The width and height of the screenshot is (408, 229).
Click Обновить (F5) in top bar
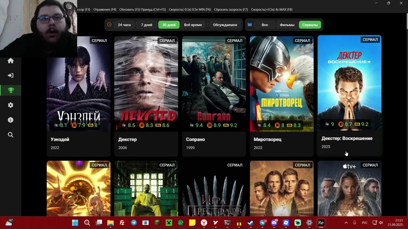pyautogui.click(x=130, y=10)
